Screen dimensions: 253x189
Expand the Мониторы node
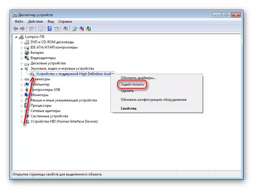(x=22, y=95)
